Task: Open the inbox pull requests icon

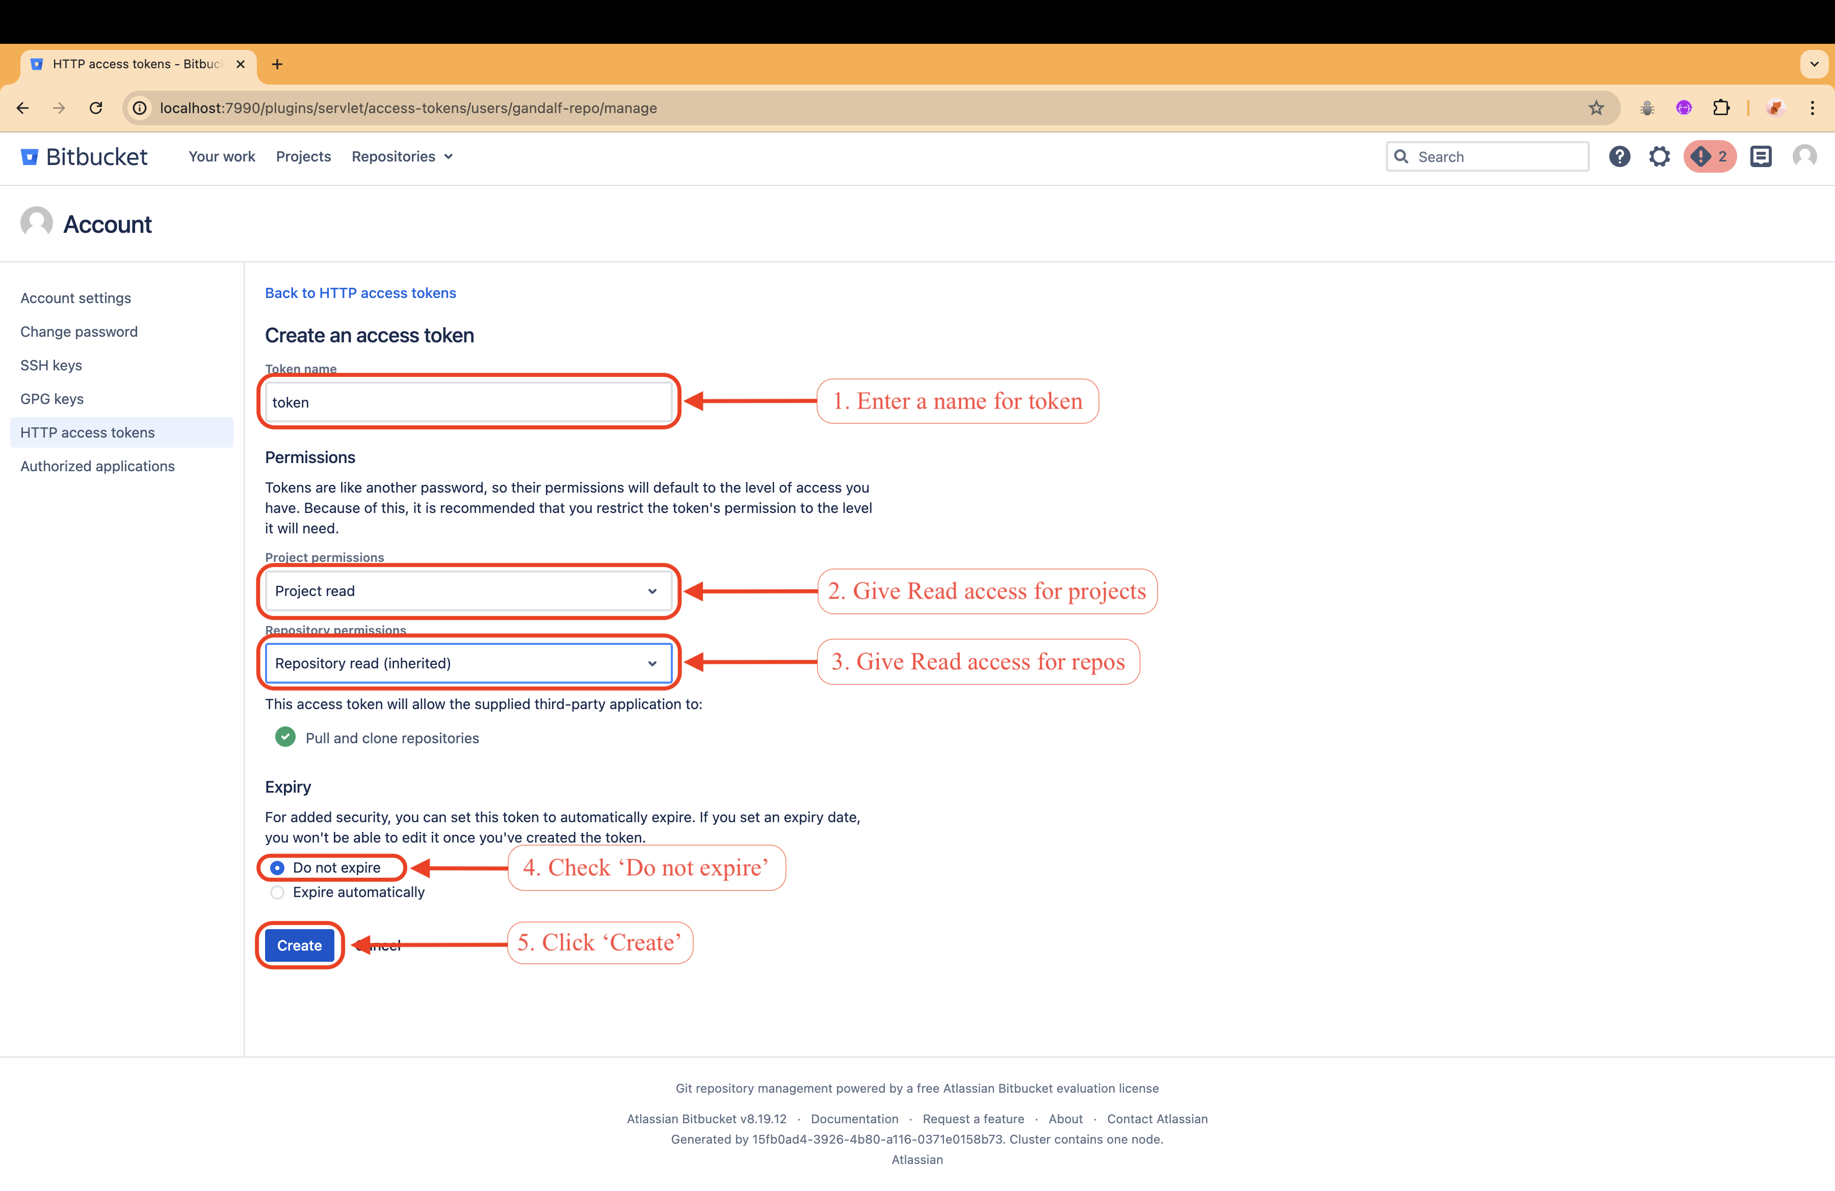Action: click(x=1760, y=156)
